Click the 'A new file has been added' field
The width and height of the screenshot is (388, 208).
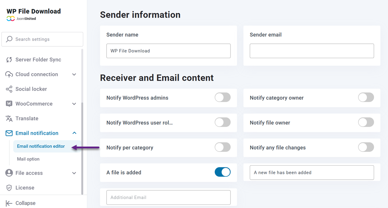[x=312, y=172]
